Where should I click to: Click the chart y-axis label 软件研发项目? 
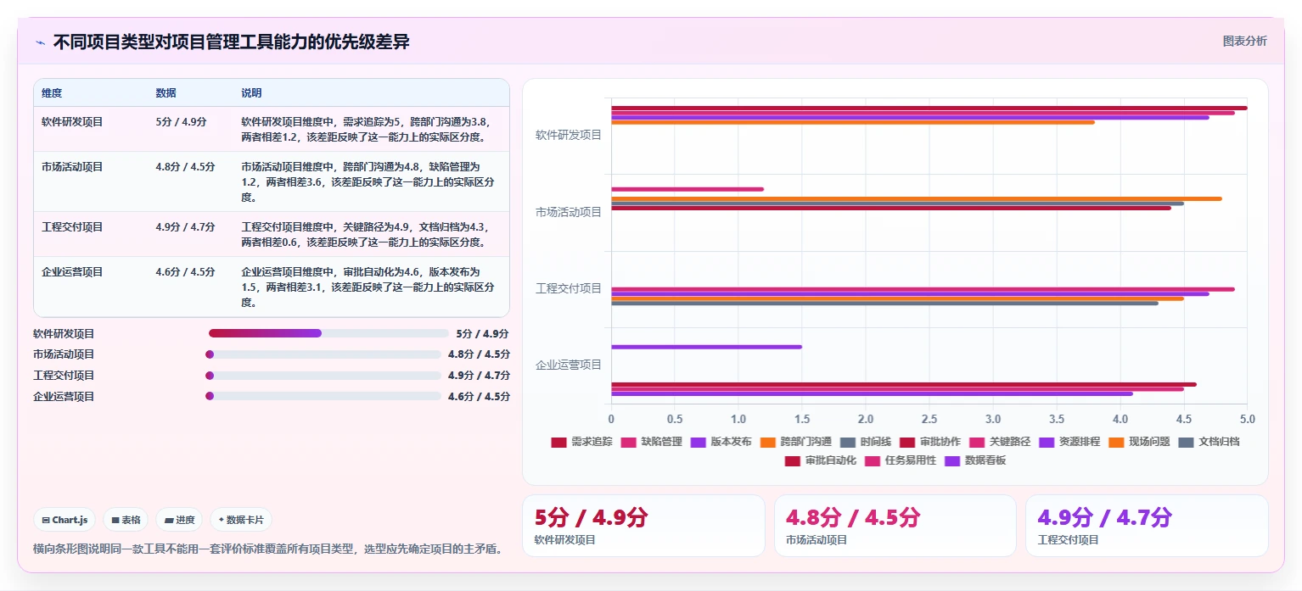[x=568, y=135]
